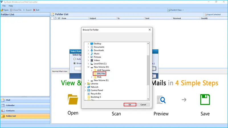Toggle the select-all checkbox in list header

[52, 18]
